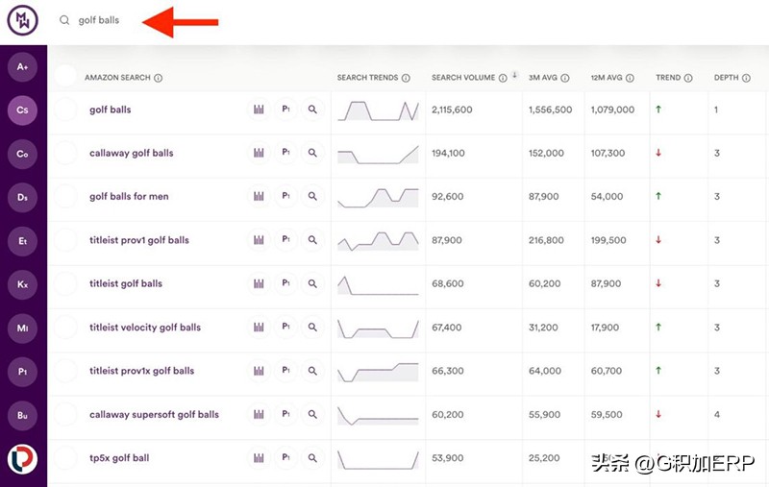Image resolution: width=769 pixels, height=487 pixels.
Task: View search trend sparkline for titleist golf balls
Action: point(378,285)
